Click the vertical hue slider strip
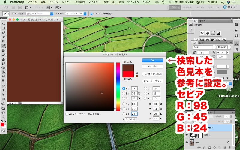This screenshot has height=150, width=240. tap(118, 87)
